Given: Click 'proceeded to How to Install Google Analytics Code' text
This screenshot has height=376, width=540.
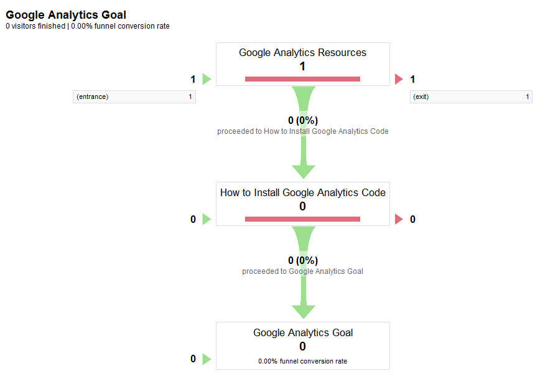Looking at the screenshot, I should [x=302, y=131].
